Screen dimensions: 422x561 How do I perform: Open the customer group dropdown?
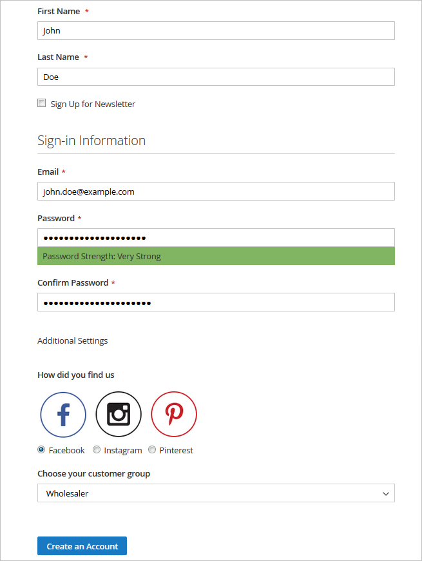click(x=216, y=493)
